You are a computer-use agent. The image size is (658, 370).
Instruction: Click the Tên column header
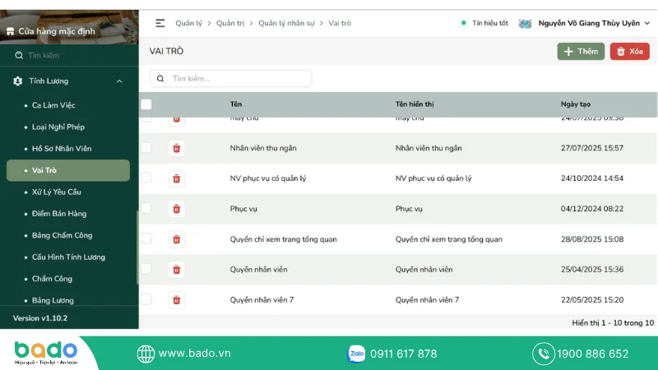pos(236,104)
